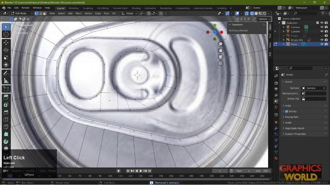
Task: Open the Edit Mode dropdown
Action: 22,13
